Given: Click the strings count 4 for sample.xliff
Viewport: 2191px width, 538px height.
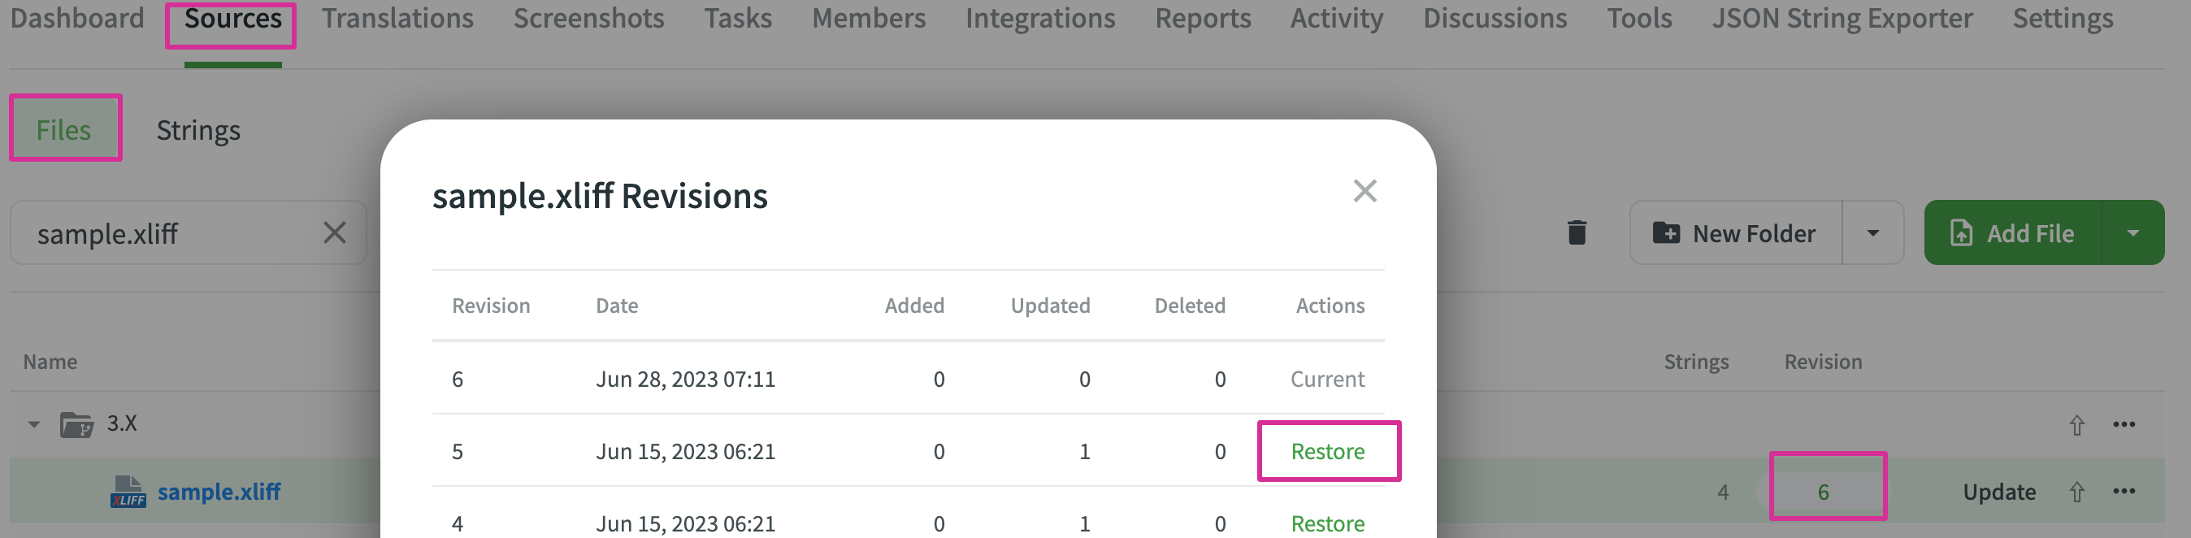Looking at the screenshot, I should coord(1722,492).
